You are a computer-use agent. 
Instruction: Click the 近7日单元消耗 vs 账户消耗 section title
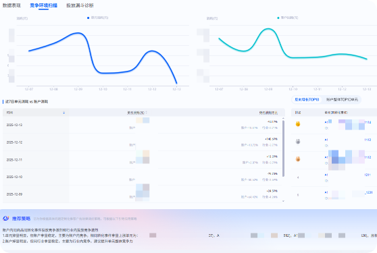coord(27,102)
